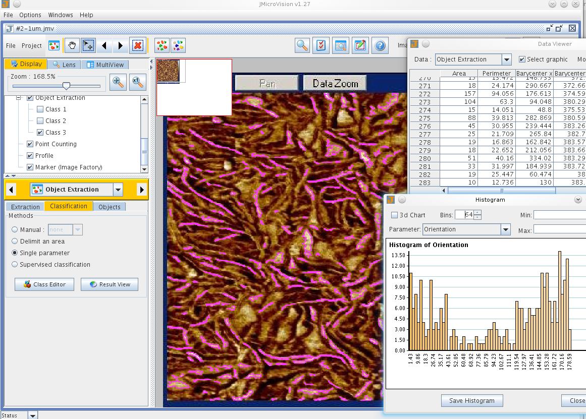Viewport: 586px width, 419px height.
Task: Open the help question mark icon
Action: click(380, 45)
